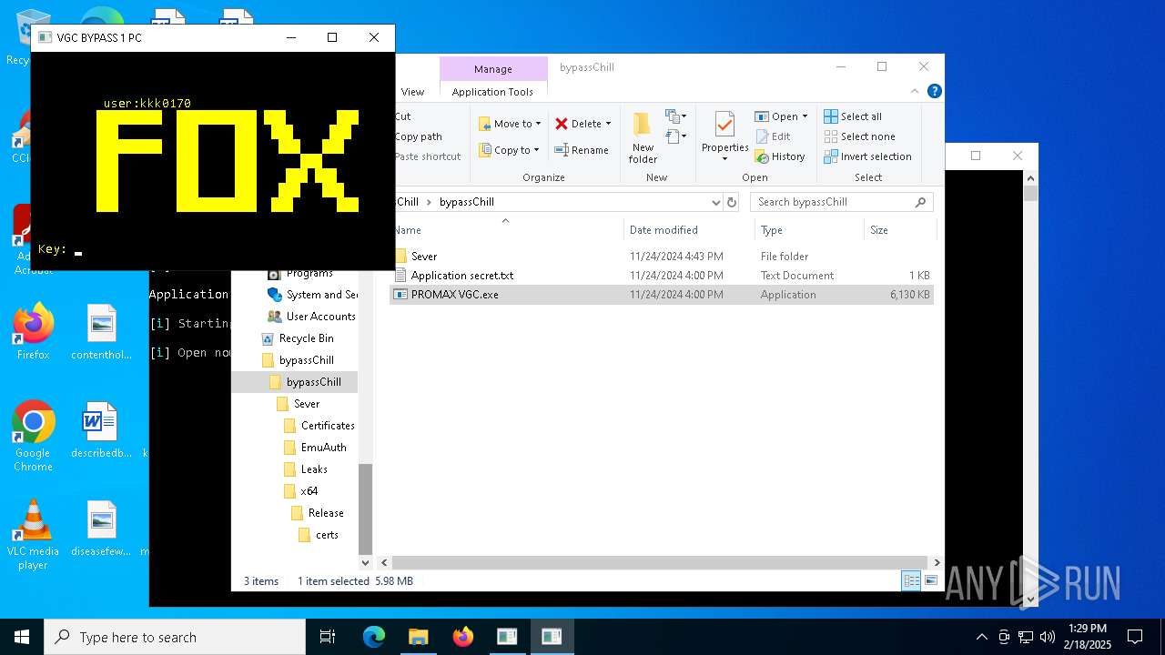Sort files by Date modified column
The height and width of the screenshot is (655, 1165).
click(x=689, y=230)
